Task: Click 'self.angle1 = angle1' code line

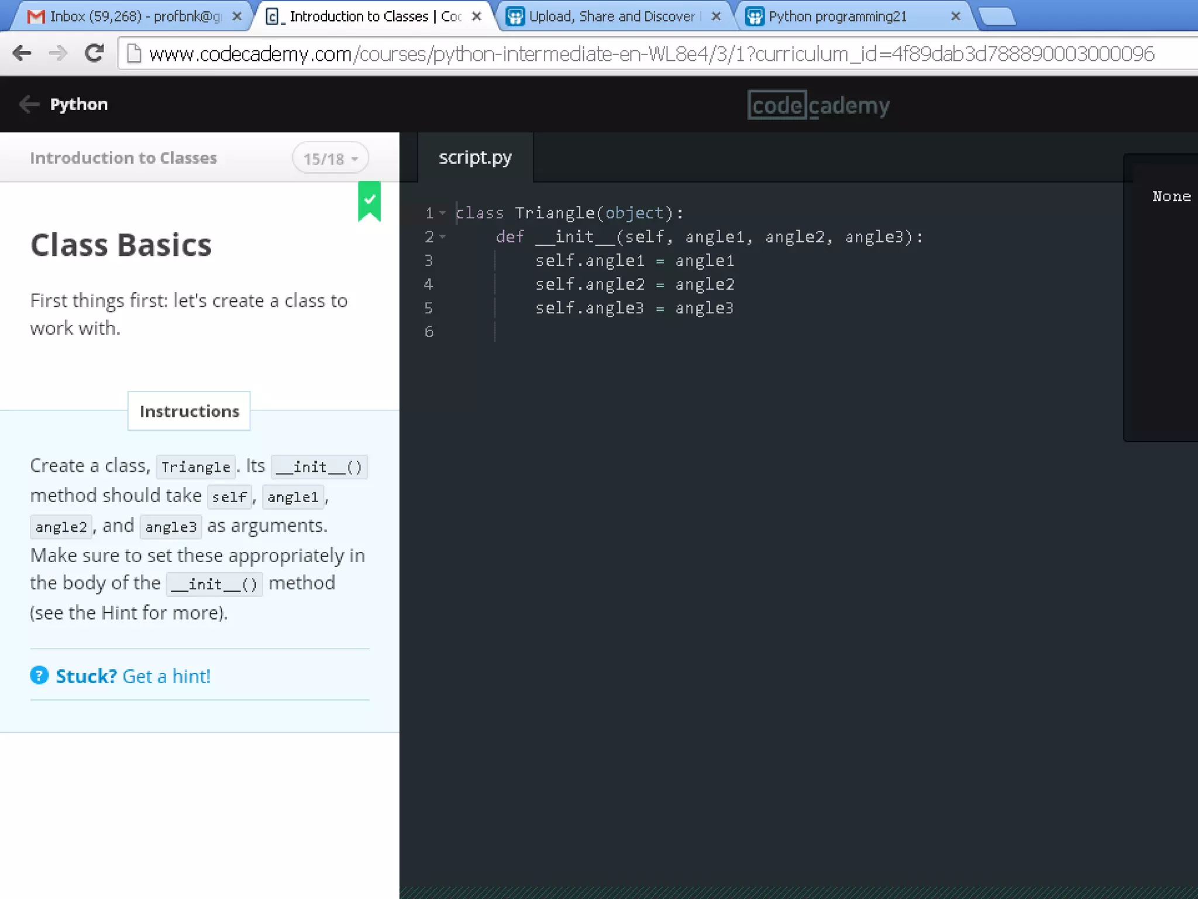Action: point(635,260)
